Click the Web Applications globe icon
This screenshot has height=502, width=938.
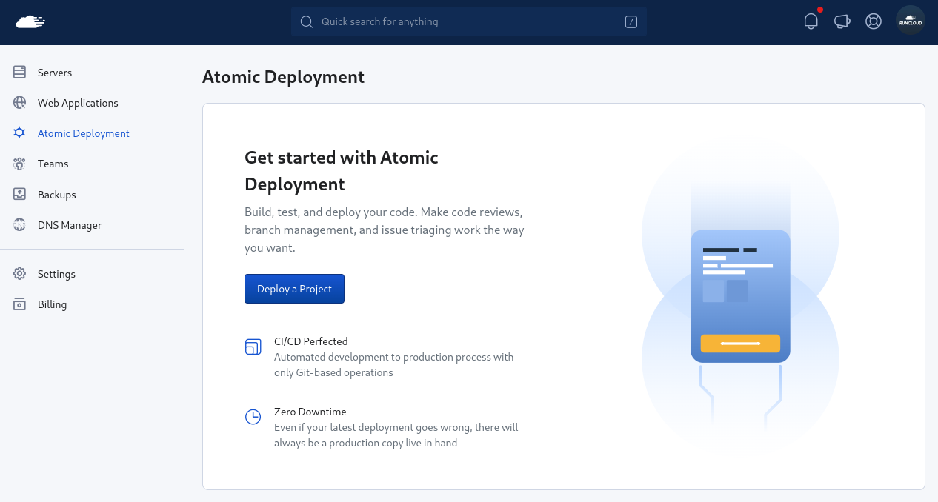pyautogui.click(x=20, y=103)
